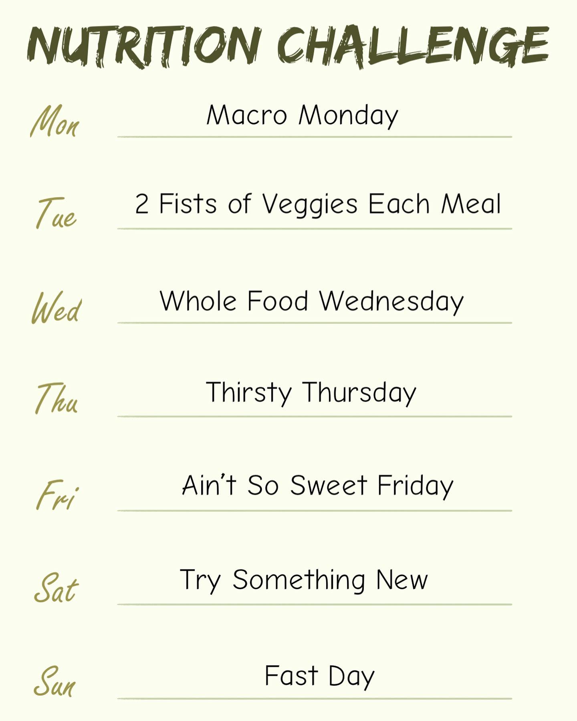Click the Sat day label
The image size is (577, 721).
click(x=56, y=588)
